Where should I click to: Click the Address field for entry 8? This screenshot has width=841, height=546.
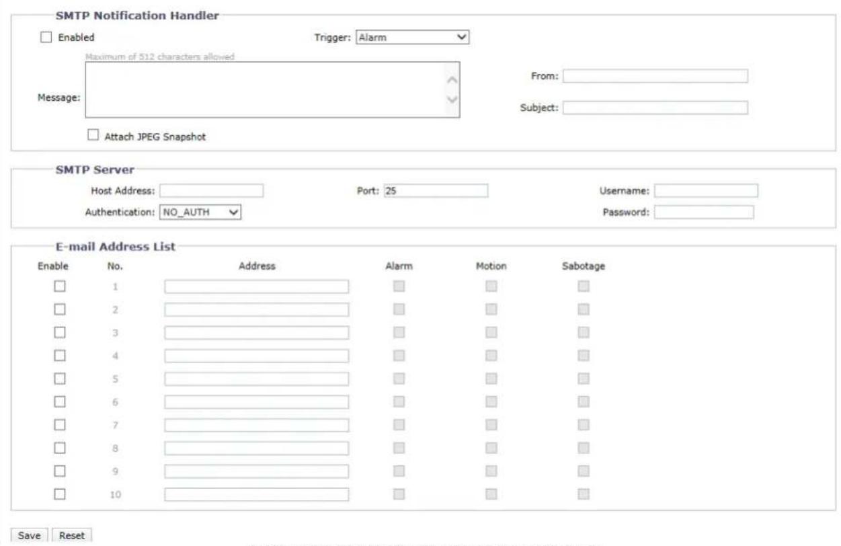coord(257,448)
